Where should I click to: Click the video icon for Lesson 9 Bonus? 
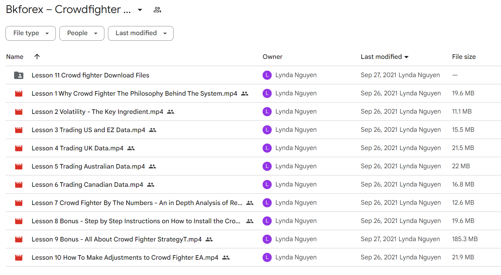coord(19,239)
